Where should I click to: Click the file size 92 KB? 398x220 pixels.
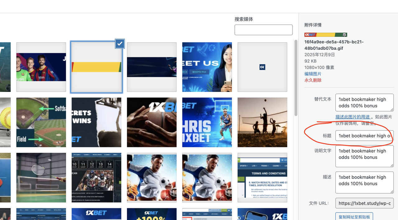pyautogui.click(x=310, y=61)
